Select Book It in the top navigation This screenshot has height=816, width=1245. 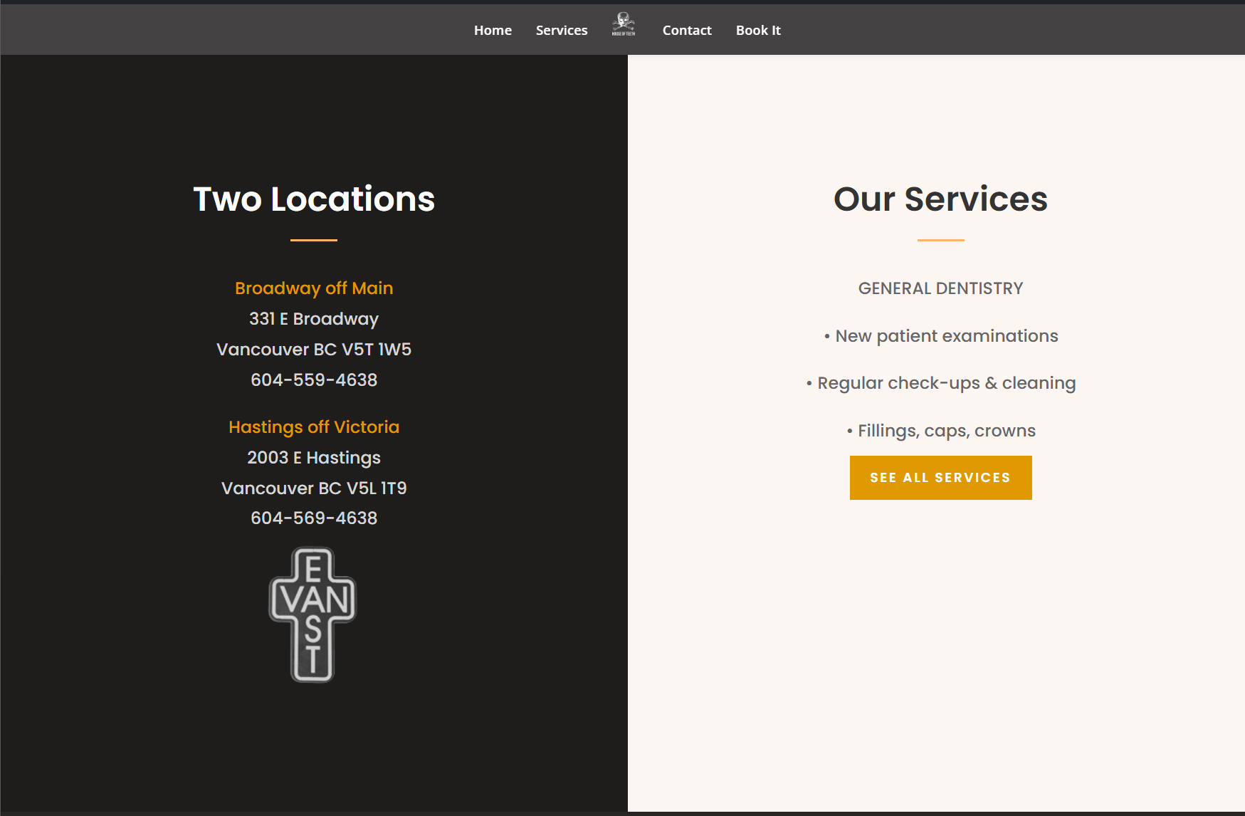point(758,30)
